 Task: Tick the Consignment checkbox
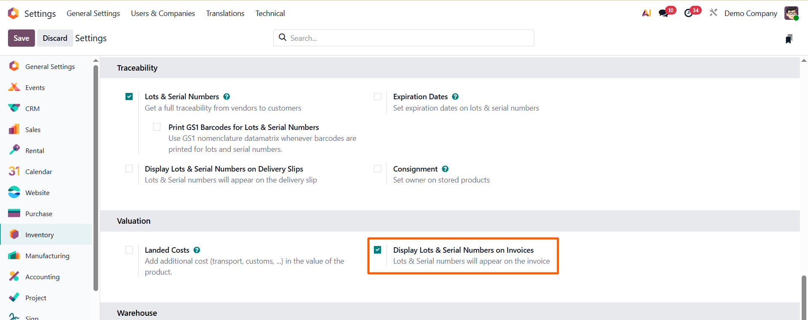[x=378, y=169]
